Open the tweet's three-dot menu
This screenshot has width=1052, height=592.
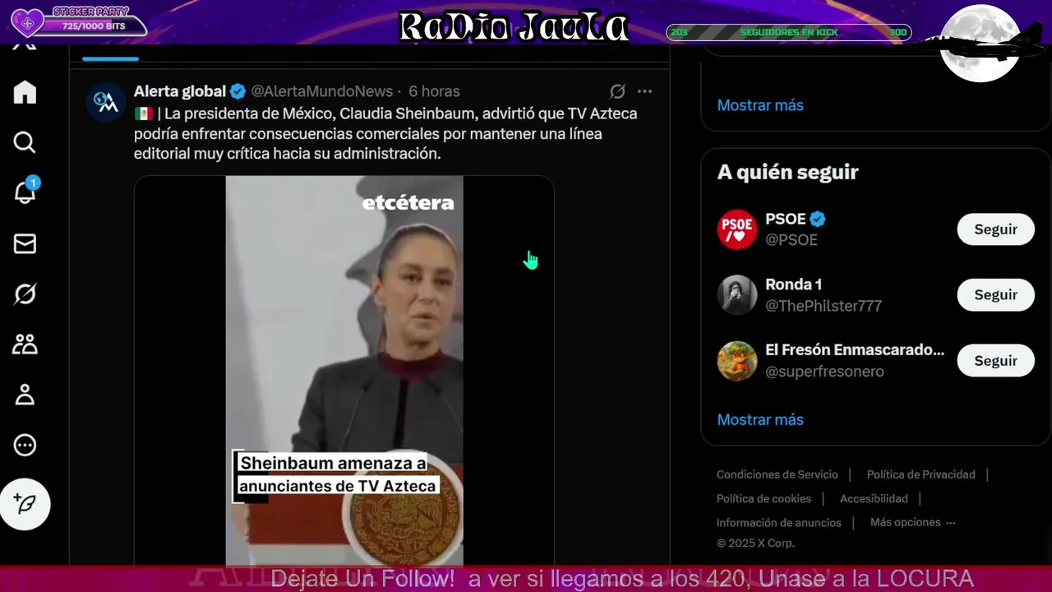(x=645, y=91)
